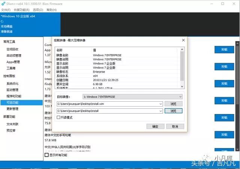Select the highlighted 可选功能 sidebar item
Screen dimensions: 240x169
click(x=22, y=102)
